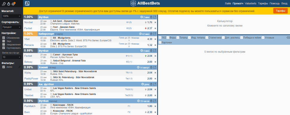Open the Прематч menu item
Viewport: 290px width, 115px height.
pyautogui.click(x=238, y=4)
